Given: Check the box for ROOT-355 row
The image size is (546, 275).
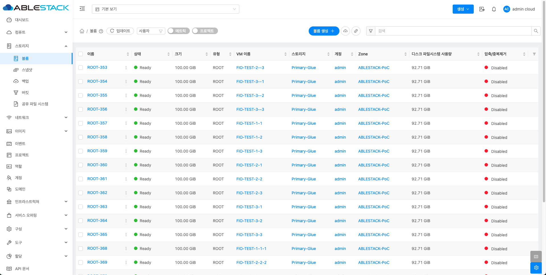Looking at the screenshot, I should click(81, 95).
